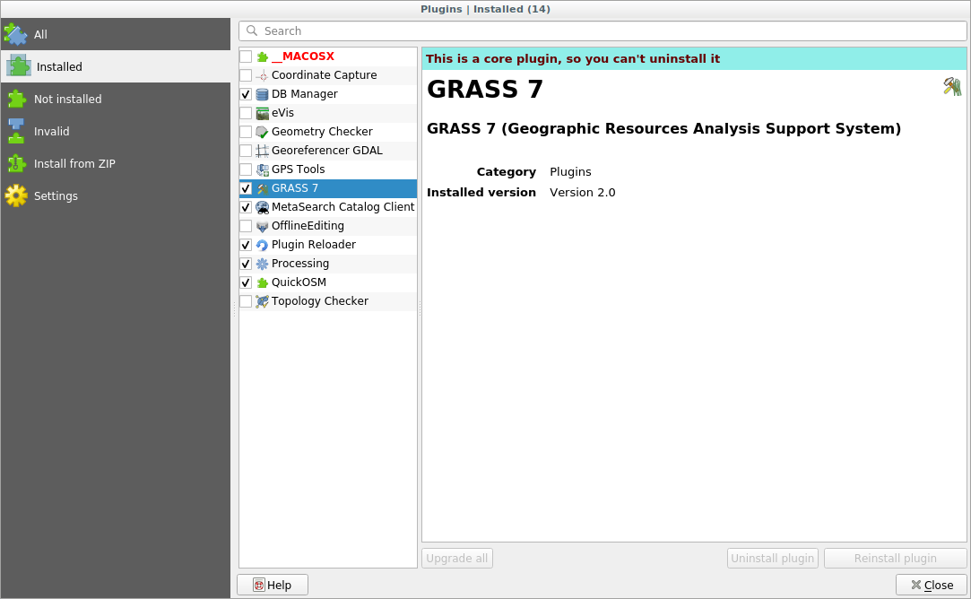Viewport: 971px width, 599px height.
Task: Click the DB Manager database icon
Action: pos(260,93)
